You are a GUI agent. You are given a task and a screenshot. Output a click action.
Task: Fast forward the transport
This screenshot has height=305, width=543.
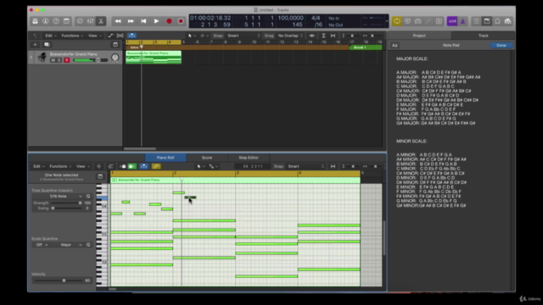131,21
